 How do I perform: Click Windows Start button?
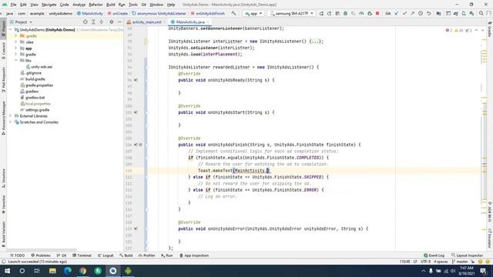(x=7, y=271)
